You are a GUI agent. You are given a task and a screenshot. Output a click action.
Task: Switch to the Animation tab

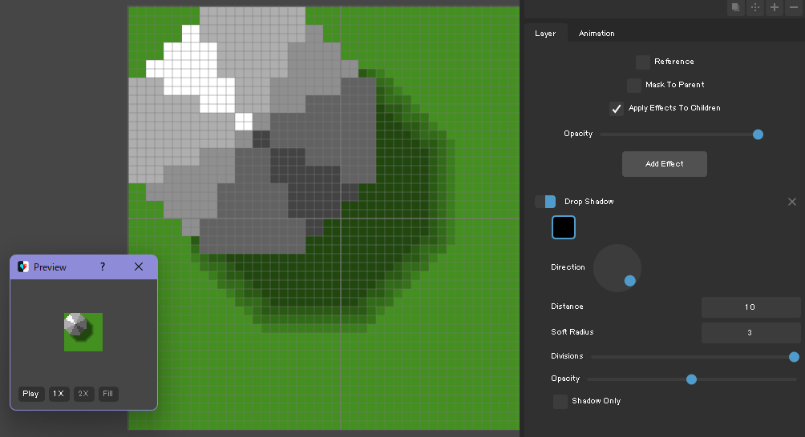point(597,34)
